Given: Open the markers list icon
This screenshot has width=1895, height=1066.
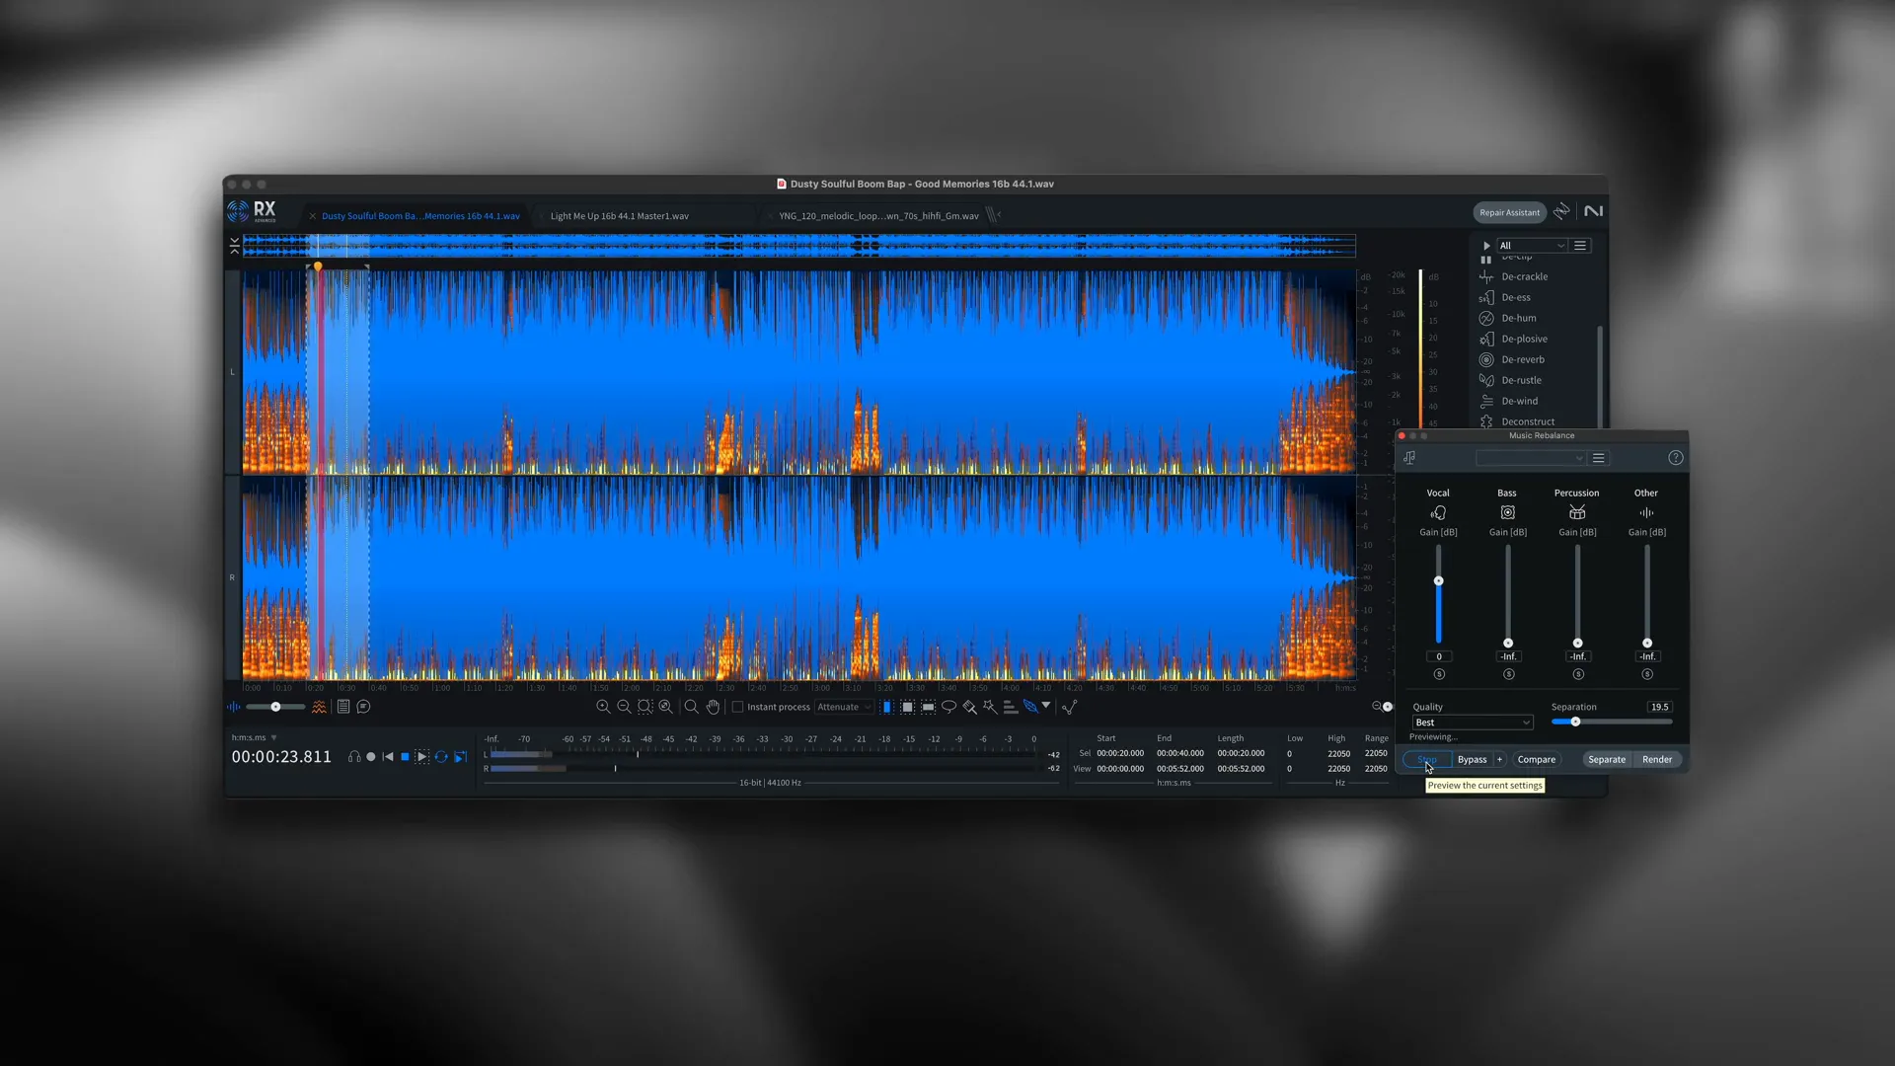Looking at the screenshot, I should pos(343,707).
